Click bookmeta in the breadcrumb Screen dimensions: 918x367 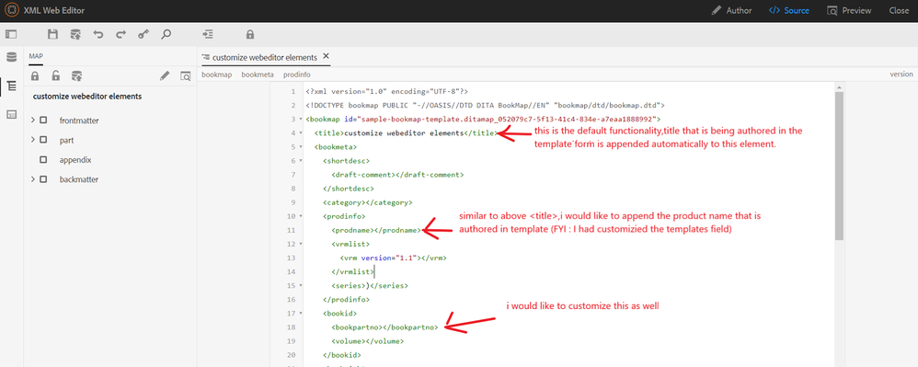258,75
